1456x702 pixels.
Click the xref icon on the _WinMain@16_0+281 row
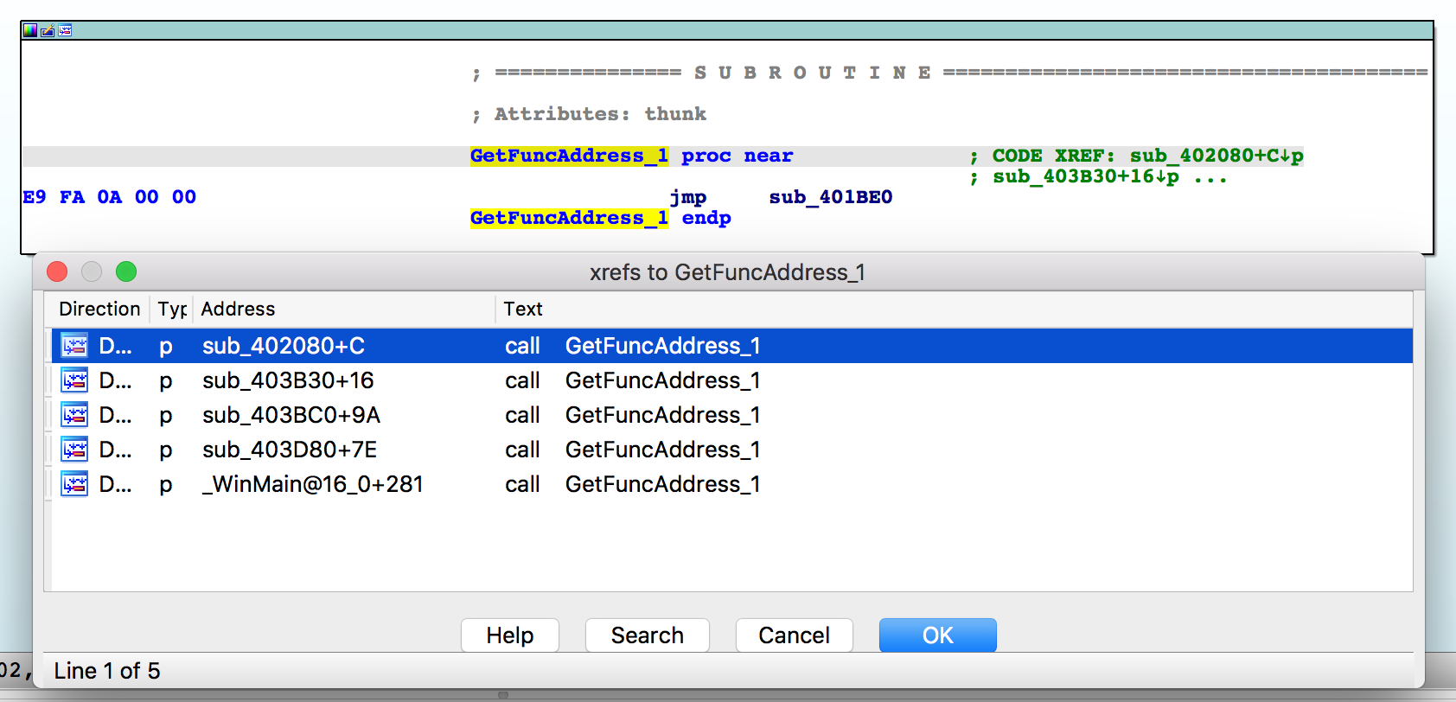click(74, 484)
